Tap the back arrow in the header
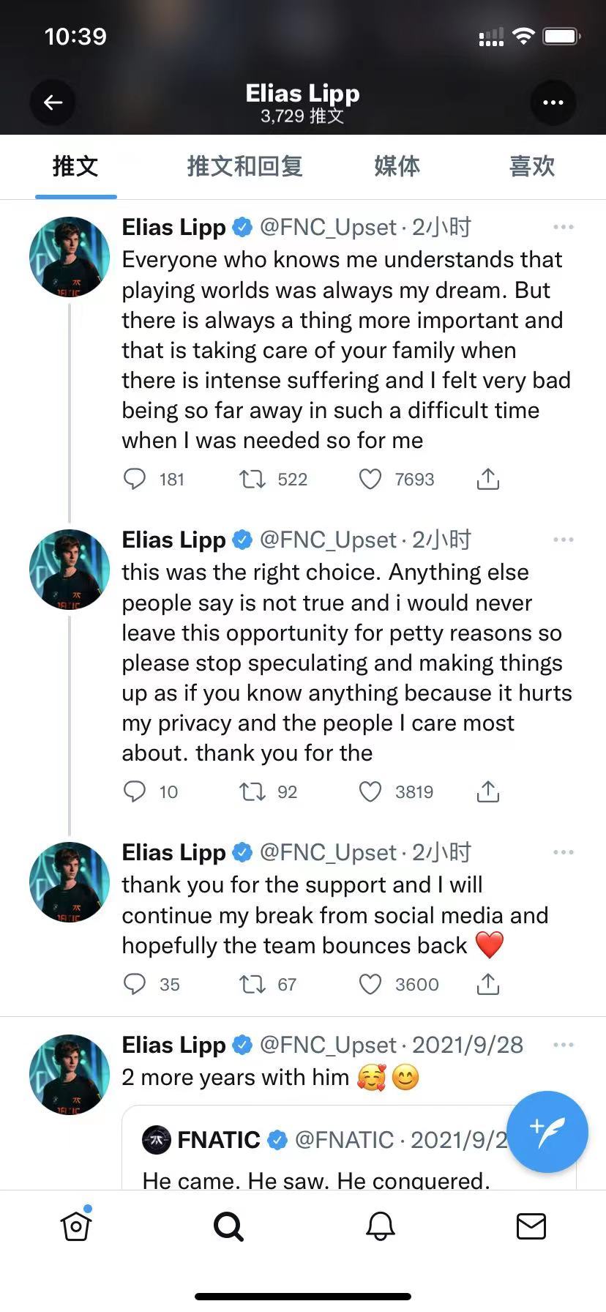The image size is (606, 1312). point(53,102)
